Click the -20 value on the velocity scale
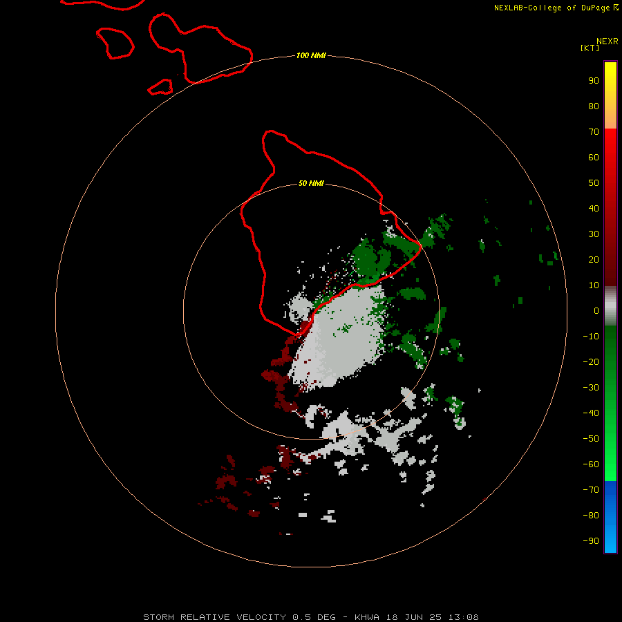Image resolution: width=622 pixels, height=622 pixels. (591, 361)
